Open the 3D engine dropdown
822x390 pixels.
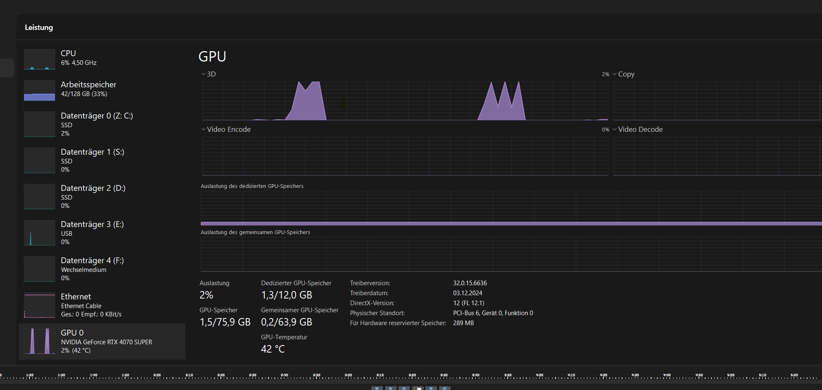coord(208,74)
